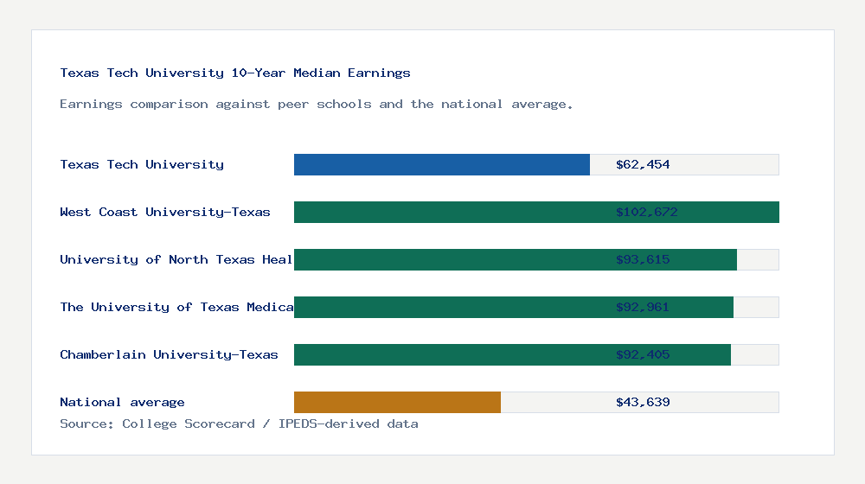Click the '$92,961' value
This screenshot has height=484, width=865.
tap(643, 307)
